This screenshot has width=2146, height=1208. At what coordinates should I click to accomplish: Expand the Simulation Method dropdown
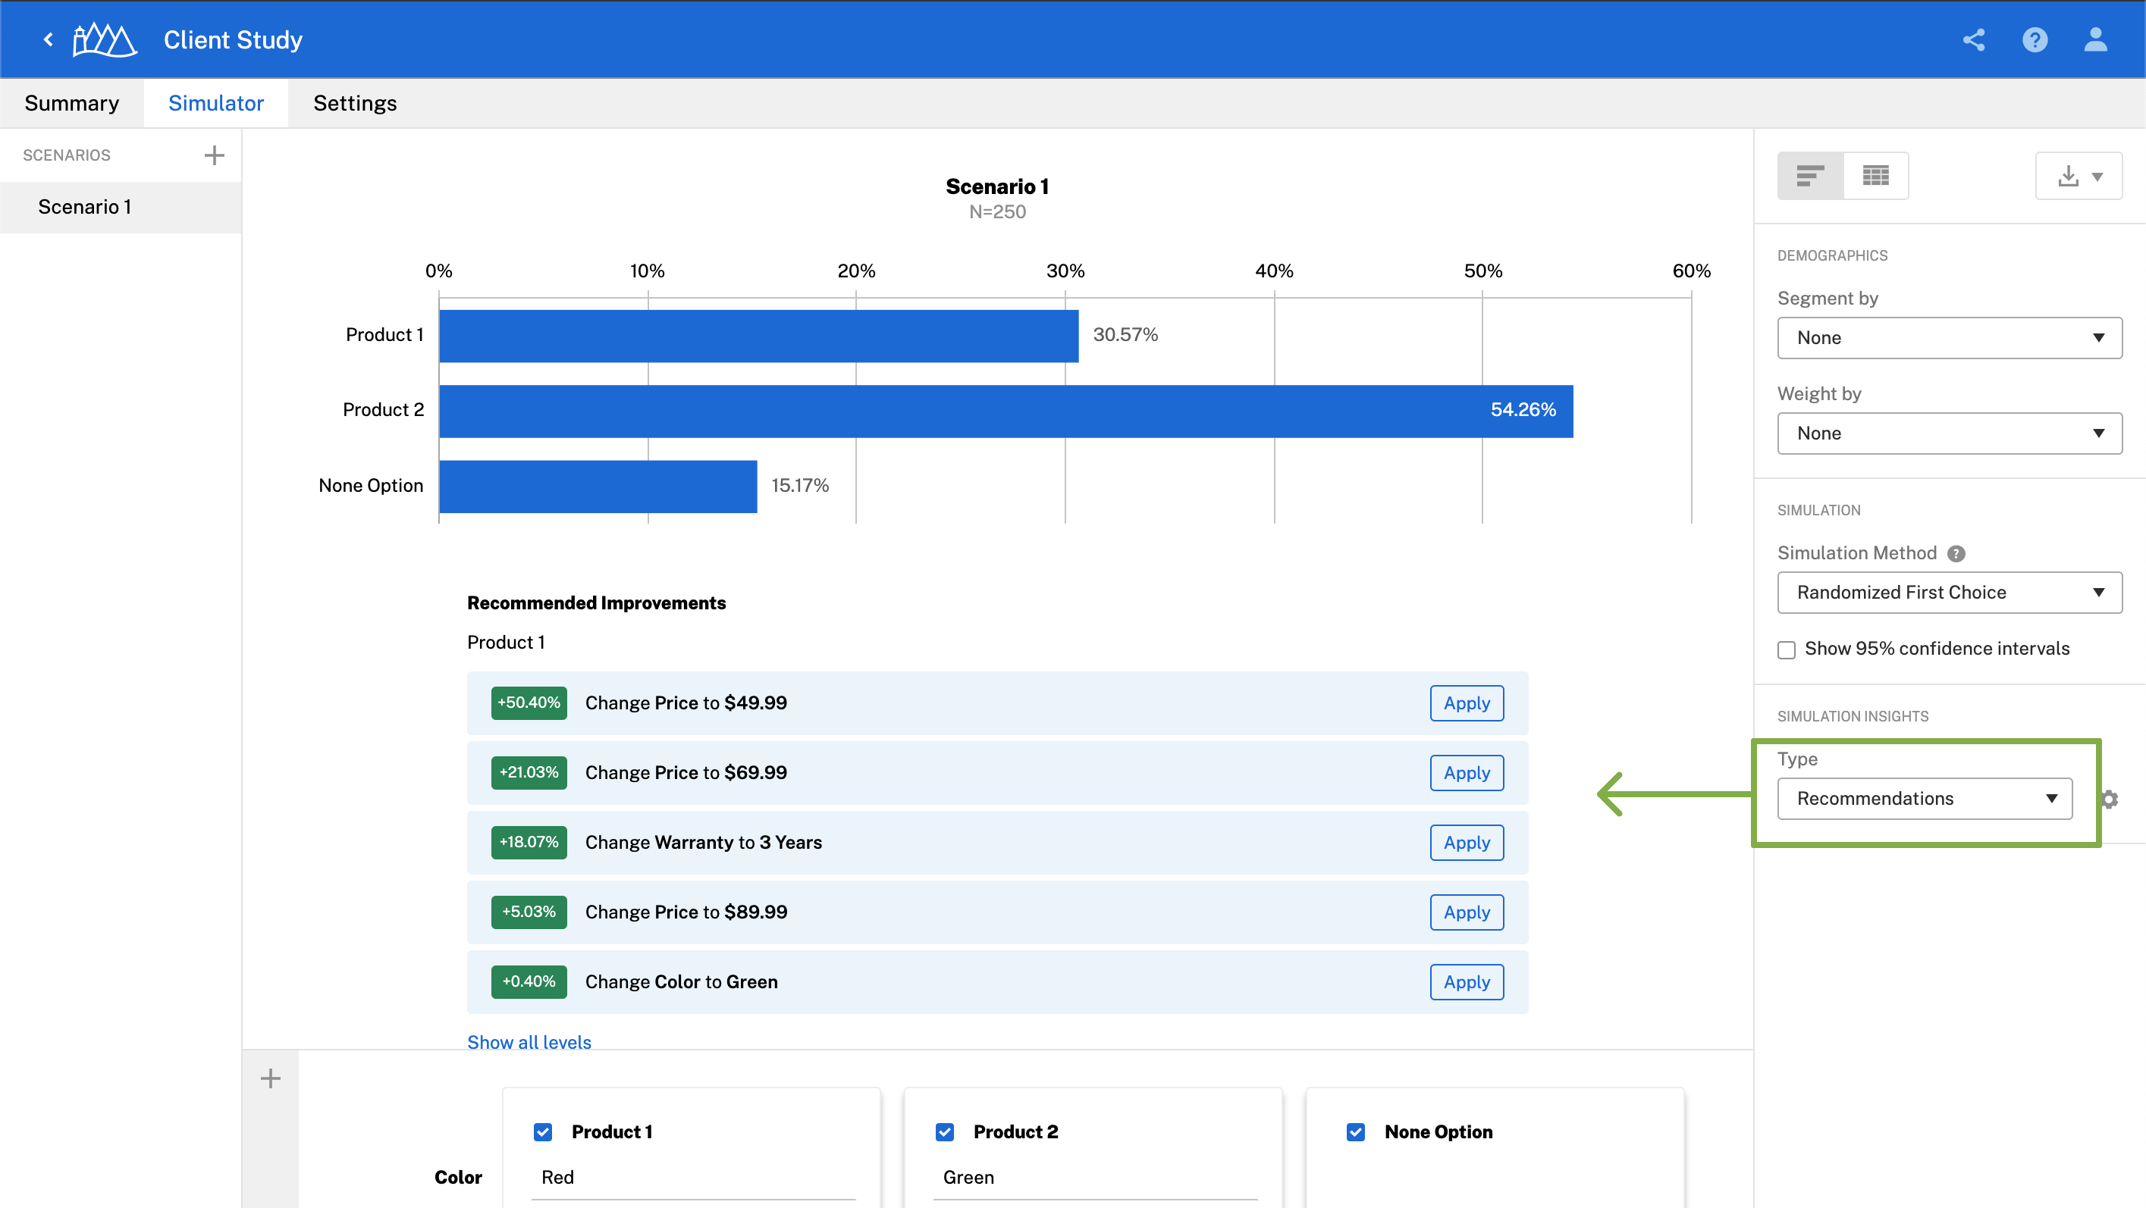coord(1950,593)
